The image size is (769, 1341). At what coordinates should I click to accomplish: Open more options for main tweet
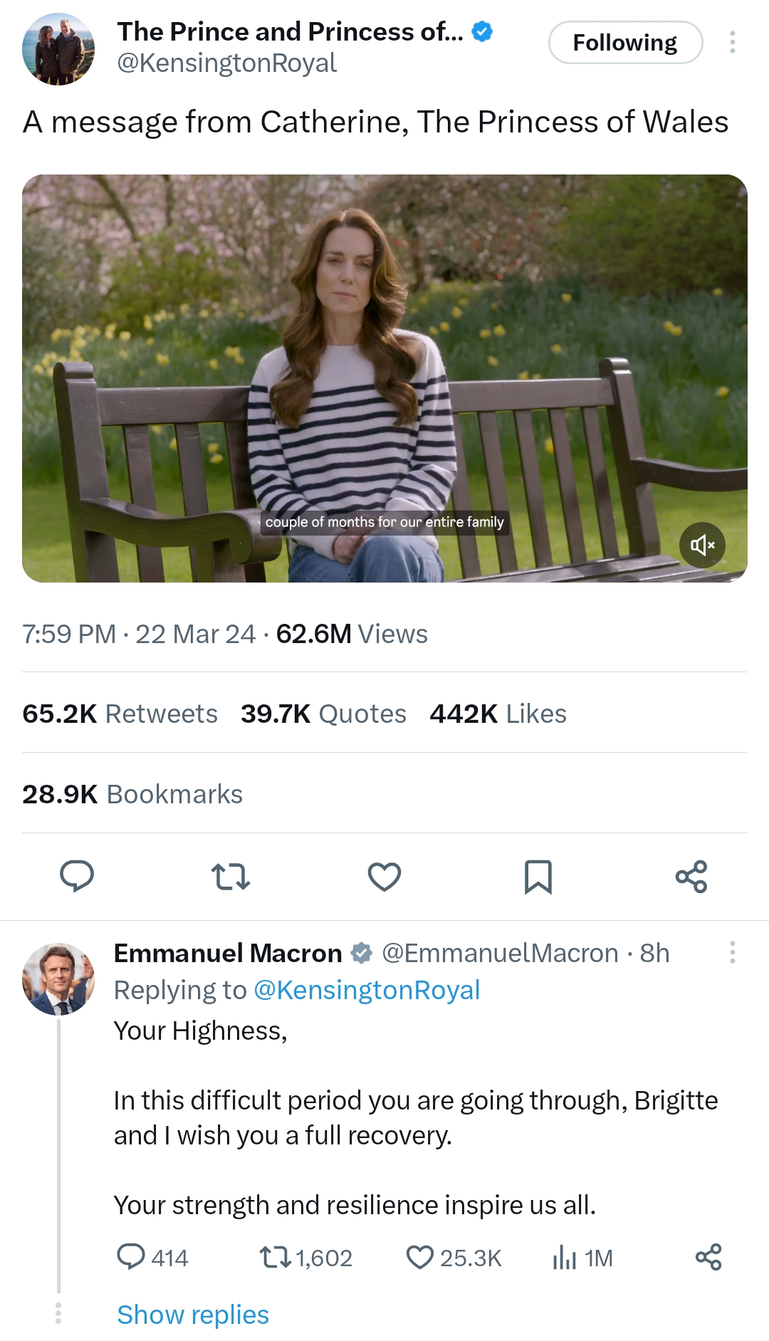point(732,43)
